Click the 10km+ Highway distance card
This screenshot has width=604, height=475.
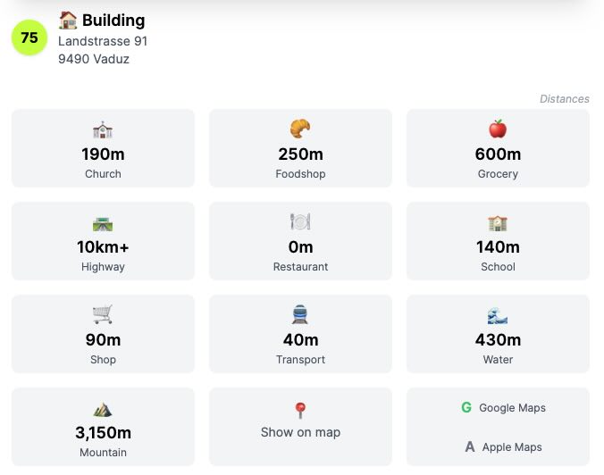click(x=103, y=241)
